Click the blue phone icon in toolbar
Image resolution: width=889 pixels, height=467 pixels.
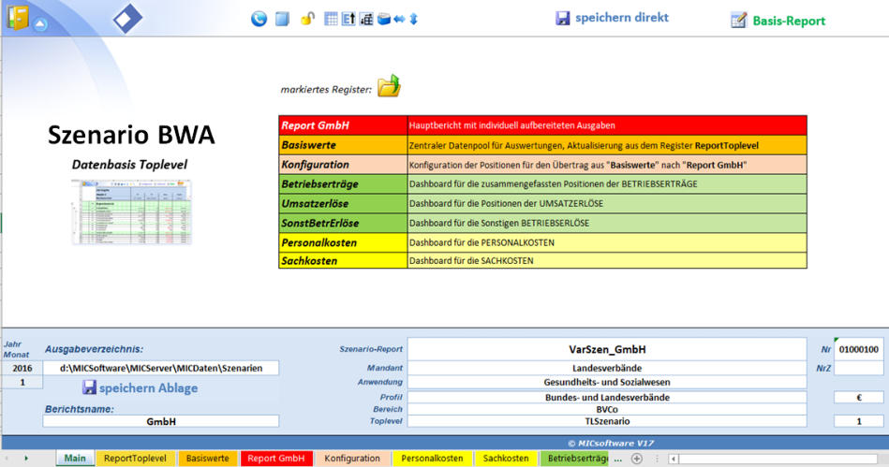pos(259,19)
